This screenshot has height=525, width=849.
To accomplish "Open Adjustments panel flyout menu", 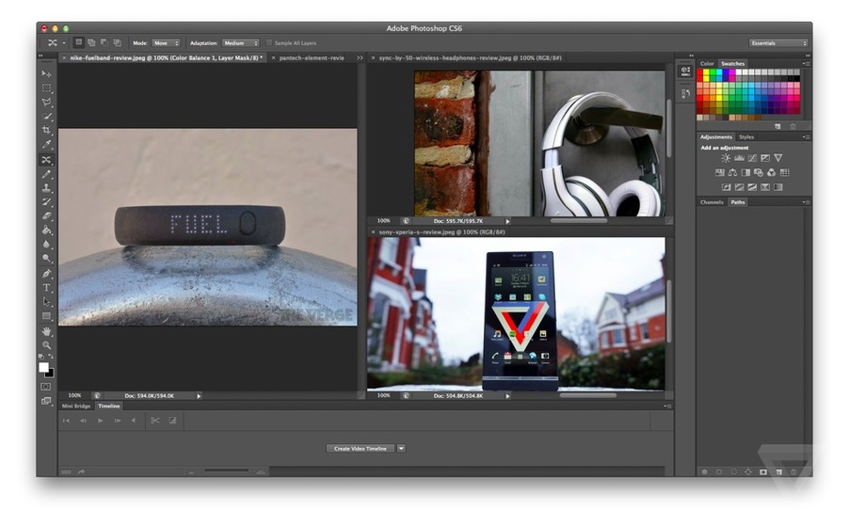I will point(807,137).
